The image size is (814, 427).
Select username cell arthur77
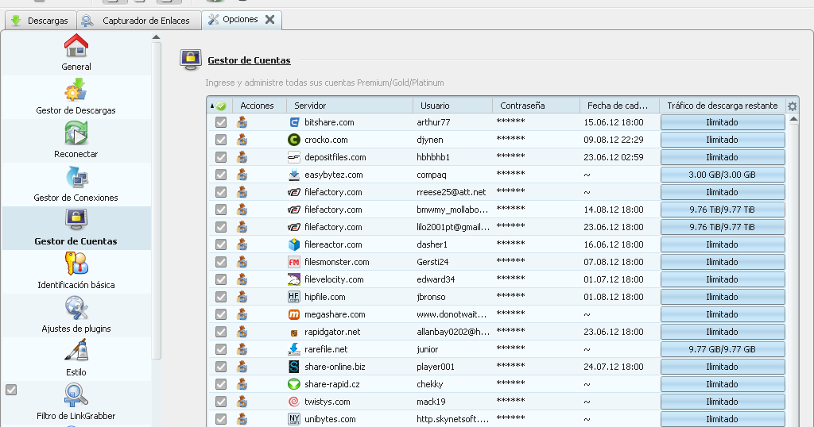(x=433, y=122)
